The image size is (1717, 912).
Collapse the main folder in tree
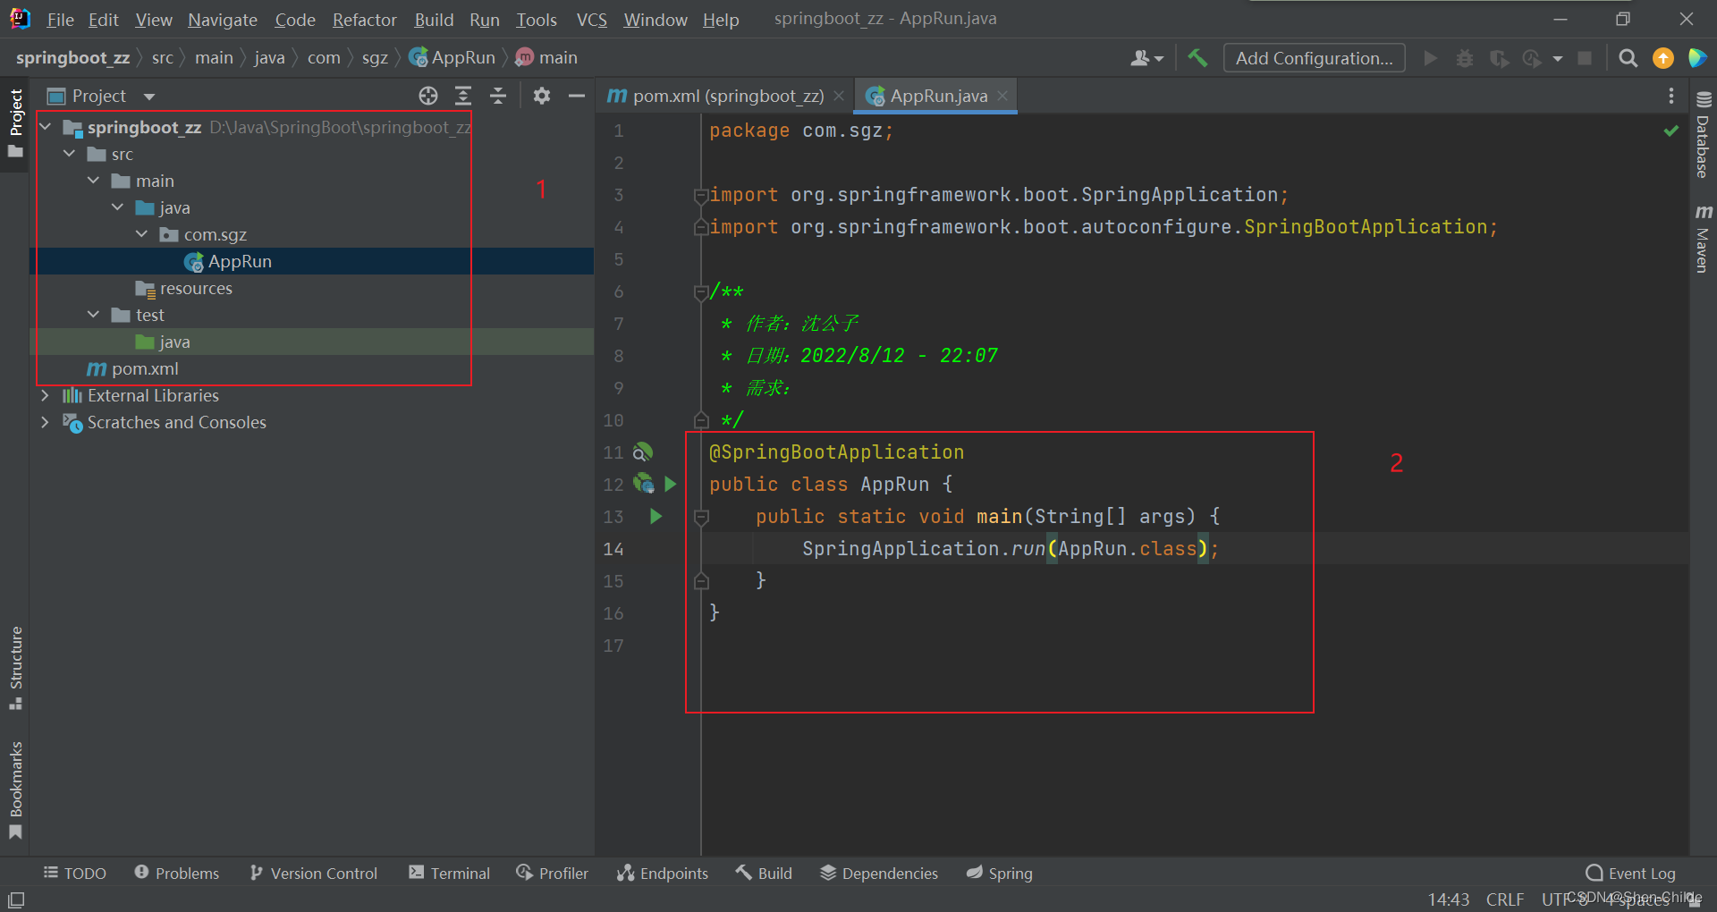[94, 181]
